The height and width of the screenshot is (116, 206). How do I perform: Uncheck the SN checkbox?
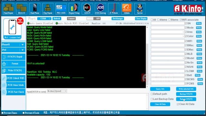tap(186, 24)
